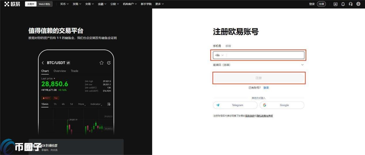Expand the 金融 menu

tap(102, 4)
